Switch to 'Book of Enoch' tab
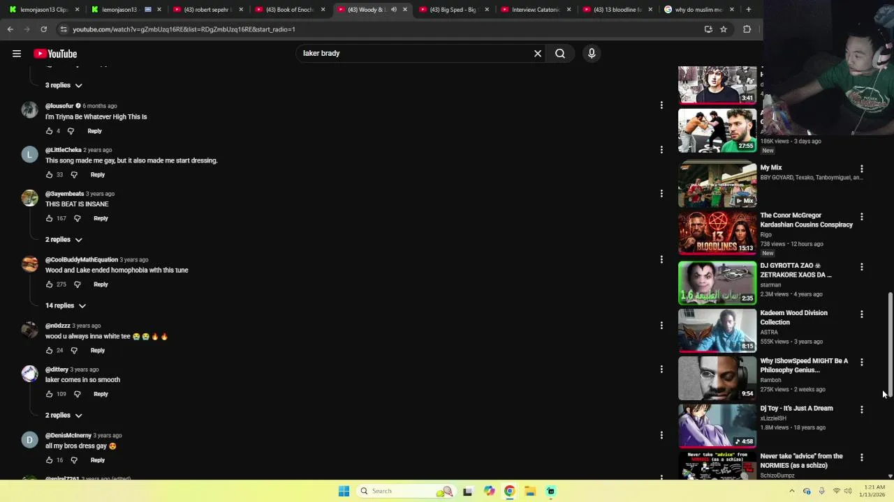This screenshot has width=894, height=502. click(291, 10)
